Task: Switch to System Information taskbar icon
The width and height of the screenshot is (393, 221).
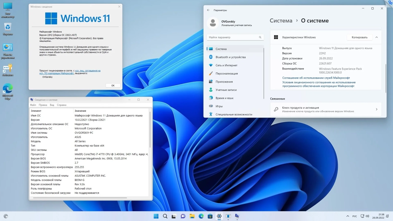Action: tap(237, 216)
